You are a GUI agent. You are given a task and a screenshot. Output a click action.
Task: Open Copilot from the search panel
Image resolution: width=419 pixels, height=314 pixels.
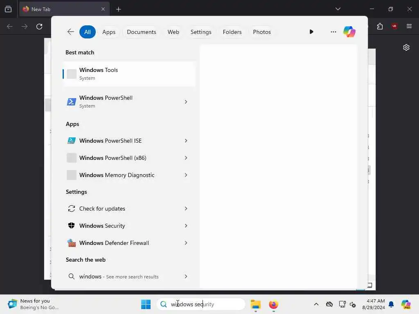coord(349,32)
